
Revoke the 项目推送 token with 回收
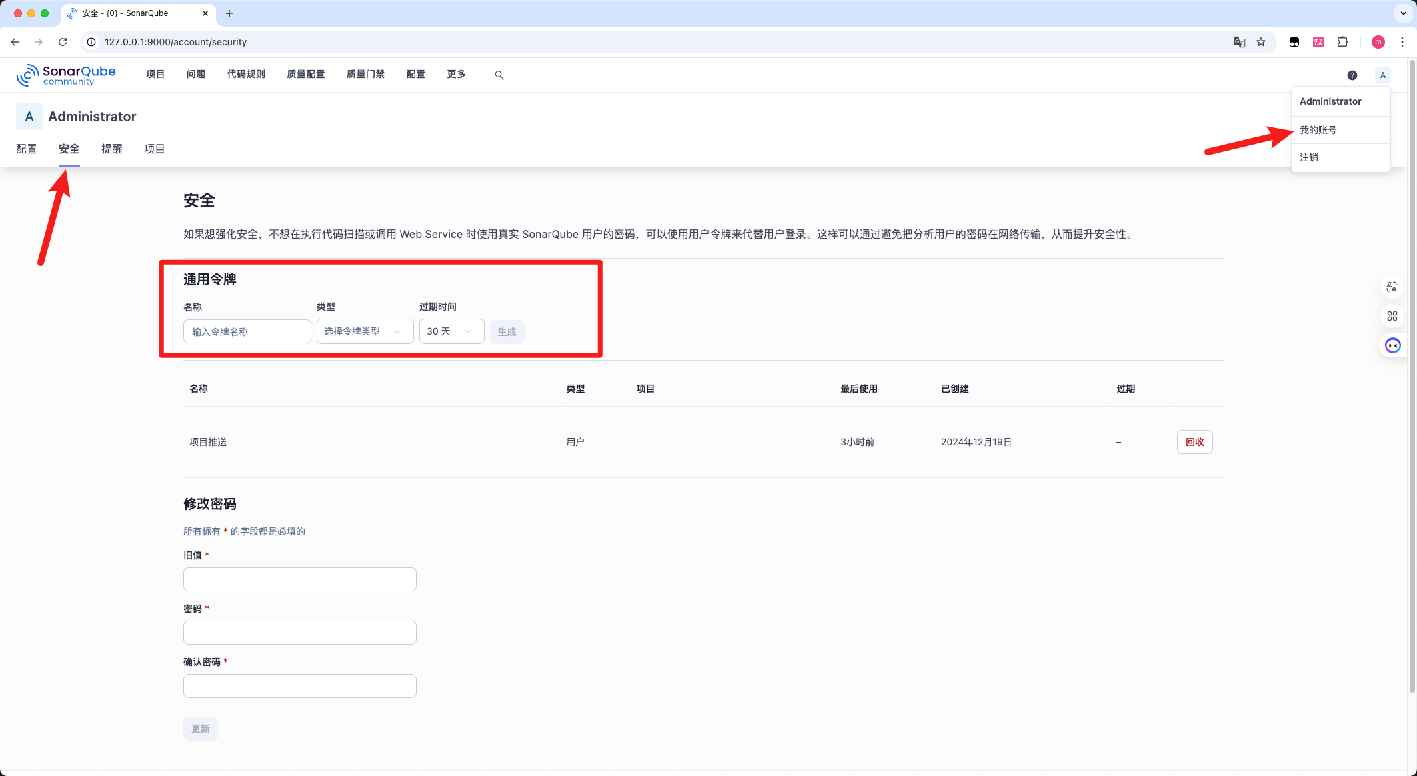click(1194, 442)
